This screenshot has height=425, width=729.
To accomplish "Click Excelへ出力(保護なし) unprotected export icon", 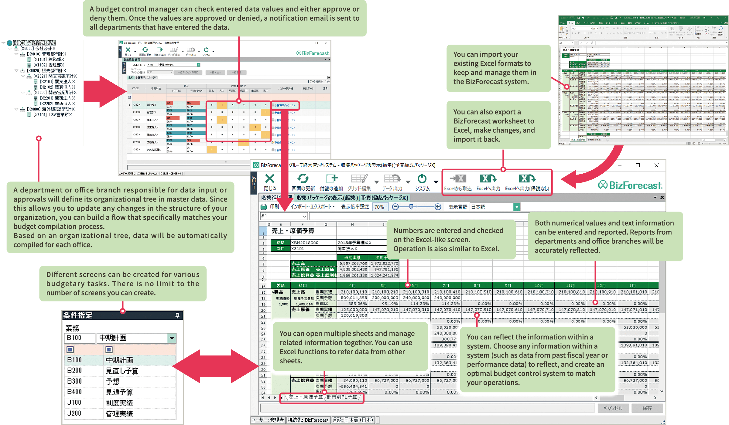I will tap(527, 178).
